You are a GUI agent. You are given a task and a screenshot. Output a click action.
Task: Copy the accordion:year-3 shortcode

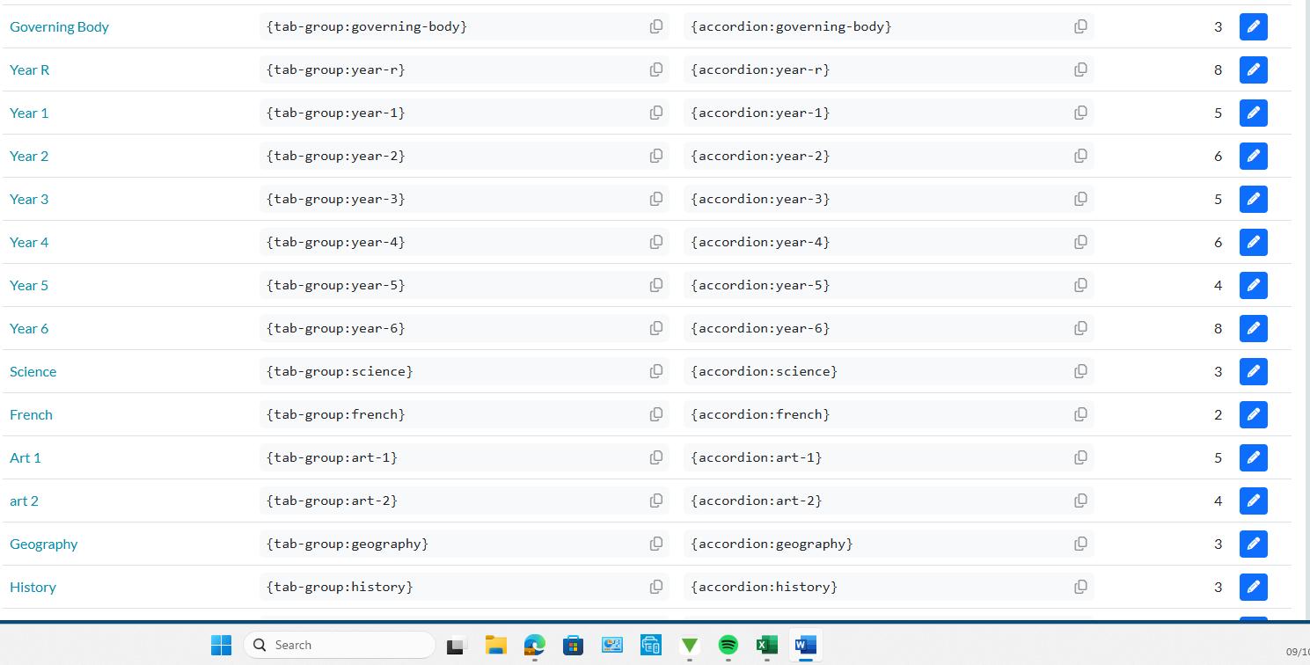[x=1080, y=199]
